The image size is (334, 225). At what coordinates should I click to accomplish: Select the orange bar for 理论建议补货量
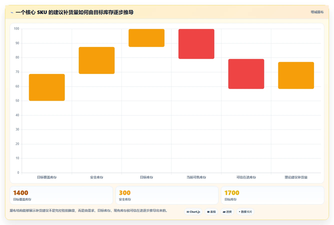296,75
